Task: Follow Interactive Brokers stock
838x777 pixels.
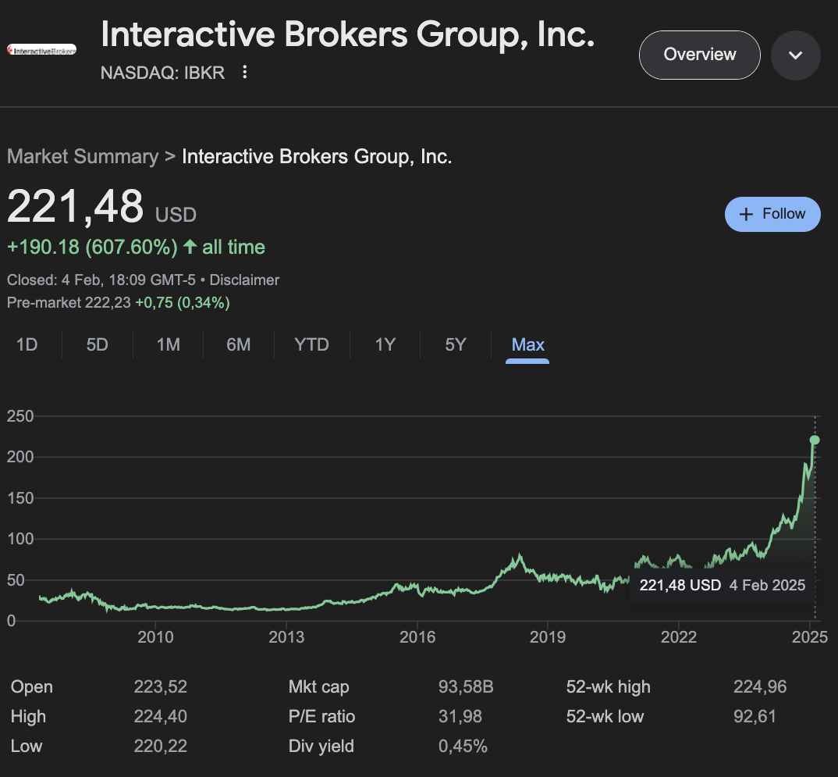Action: pyautogui.click(x=772, y=214)
